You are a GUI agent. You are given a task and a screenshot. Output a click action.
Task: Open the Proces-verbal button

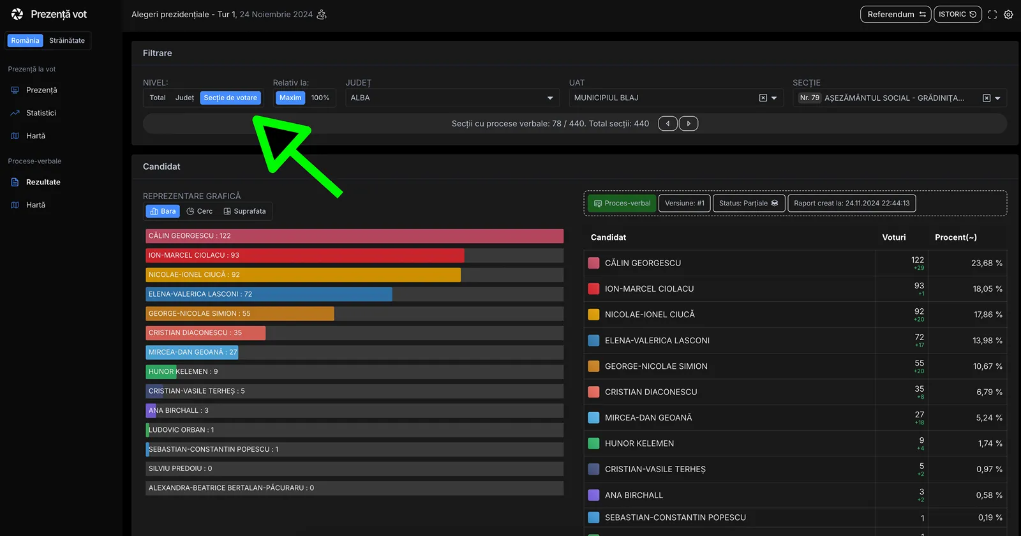coord(622,204)
